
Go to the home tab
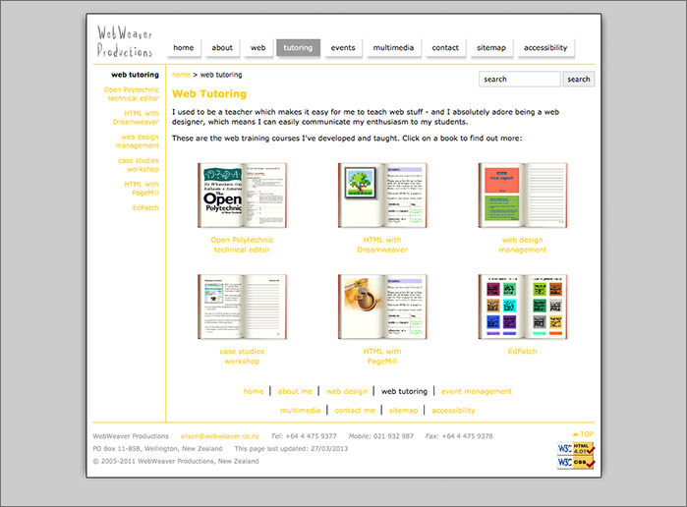pyautogui.click(x=184, y=48)
